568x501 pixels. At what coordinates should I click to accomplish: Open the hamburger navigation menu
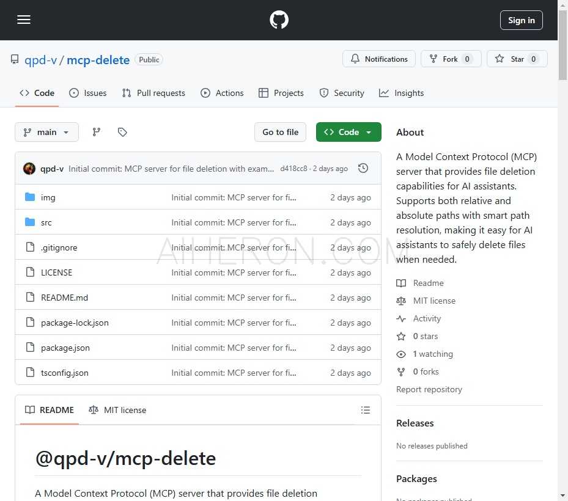click(24, 20)
